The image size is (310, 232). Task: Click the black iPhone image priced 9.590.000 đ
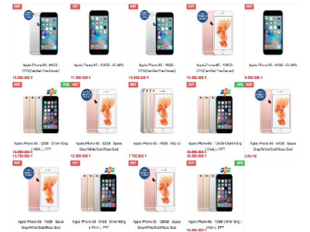pos(273,32)
